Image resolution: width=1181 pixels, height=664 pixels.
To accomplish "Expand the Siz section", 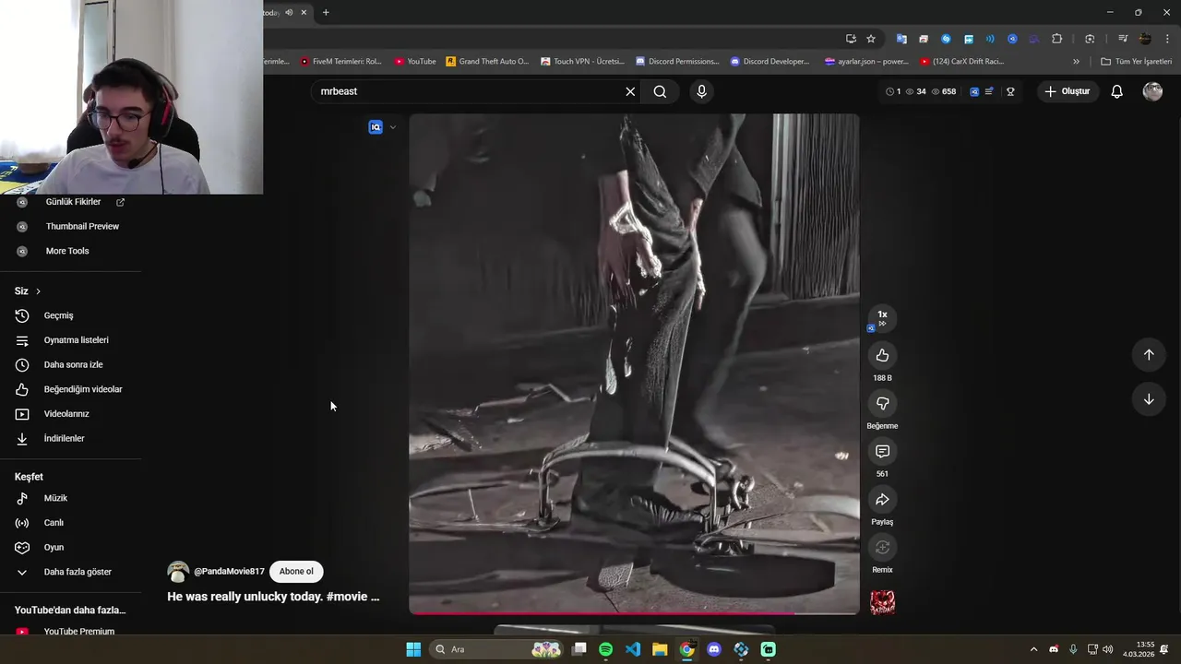I will (x=28, y=290).
